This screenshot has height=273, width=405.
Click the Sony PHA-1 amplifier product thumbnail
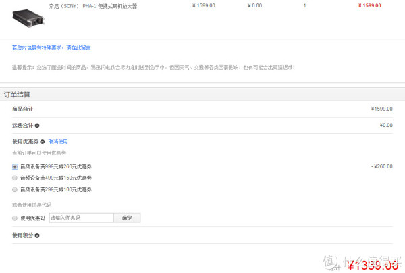point(28,18)
